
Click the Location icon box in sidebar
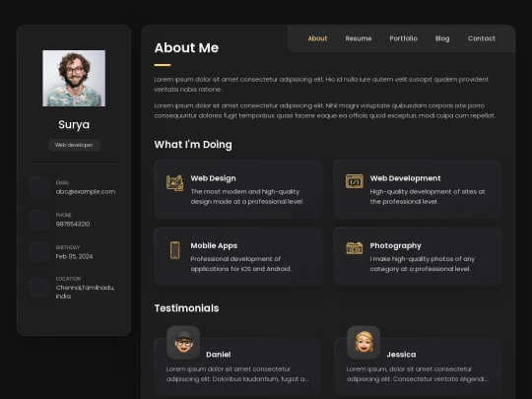pos(39,288)
